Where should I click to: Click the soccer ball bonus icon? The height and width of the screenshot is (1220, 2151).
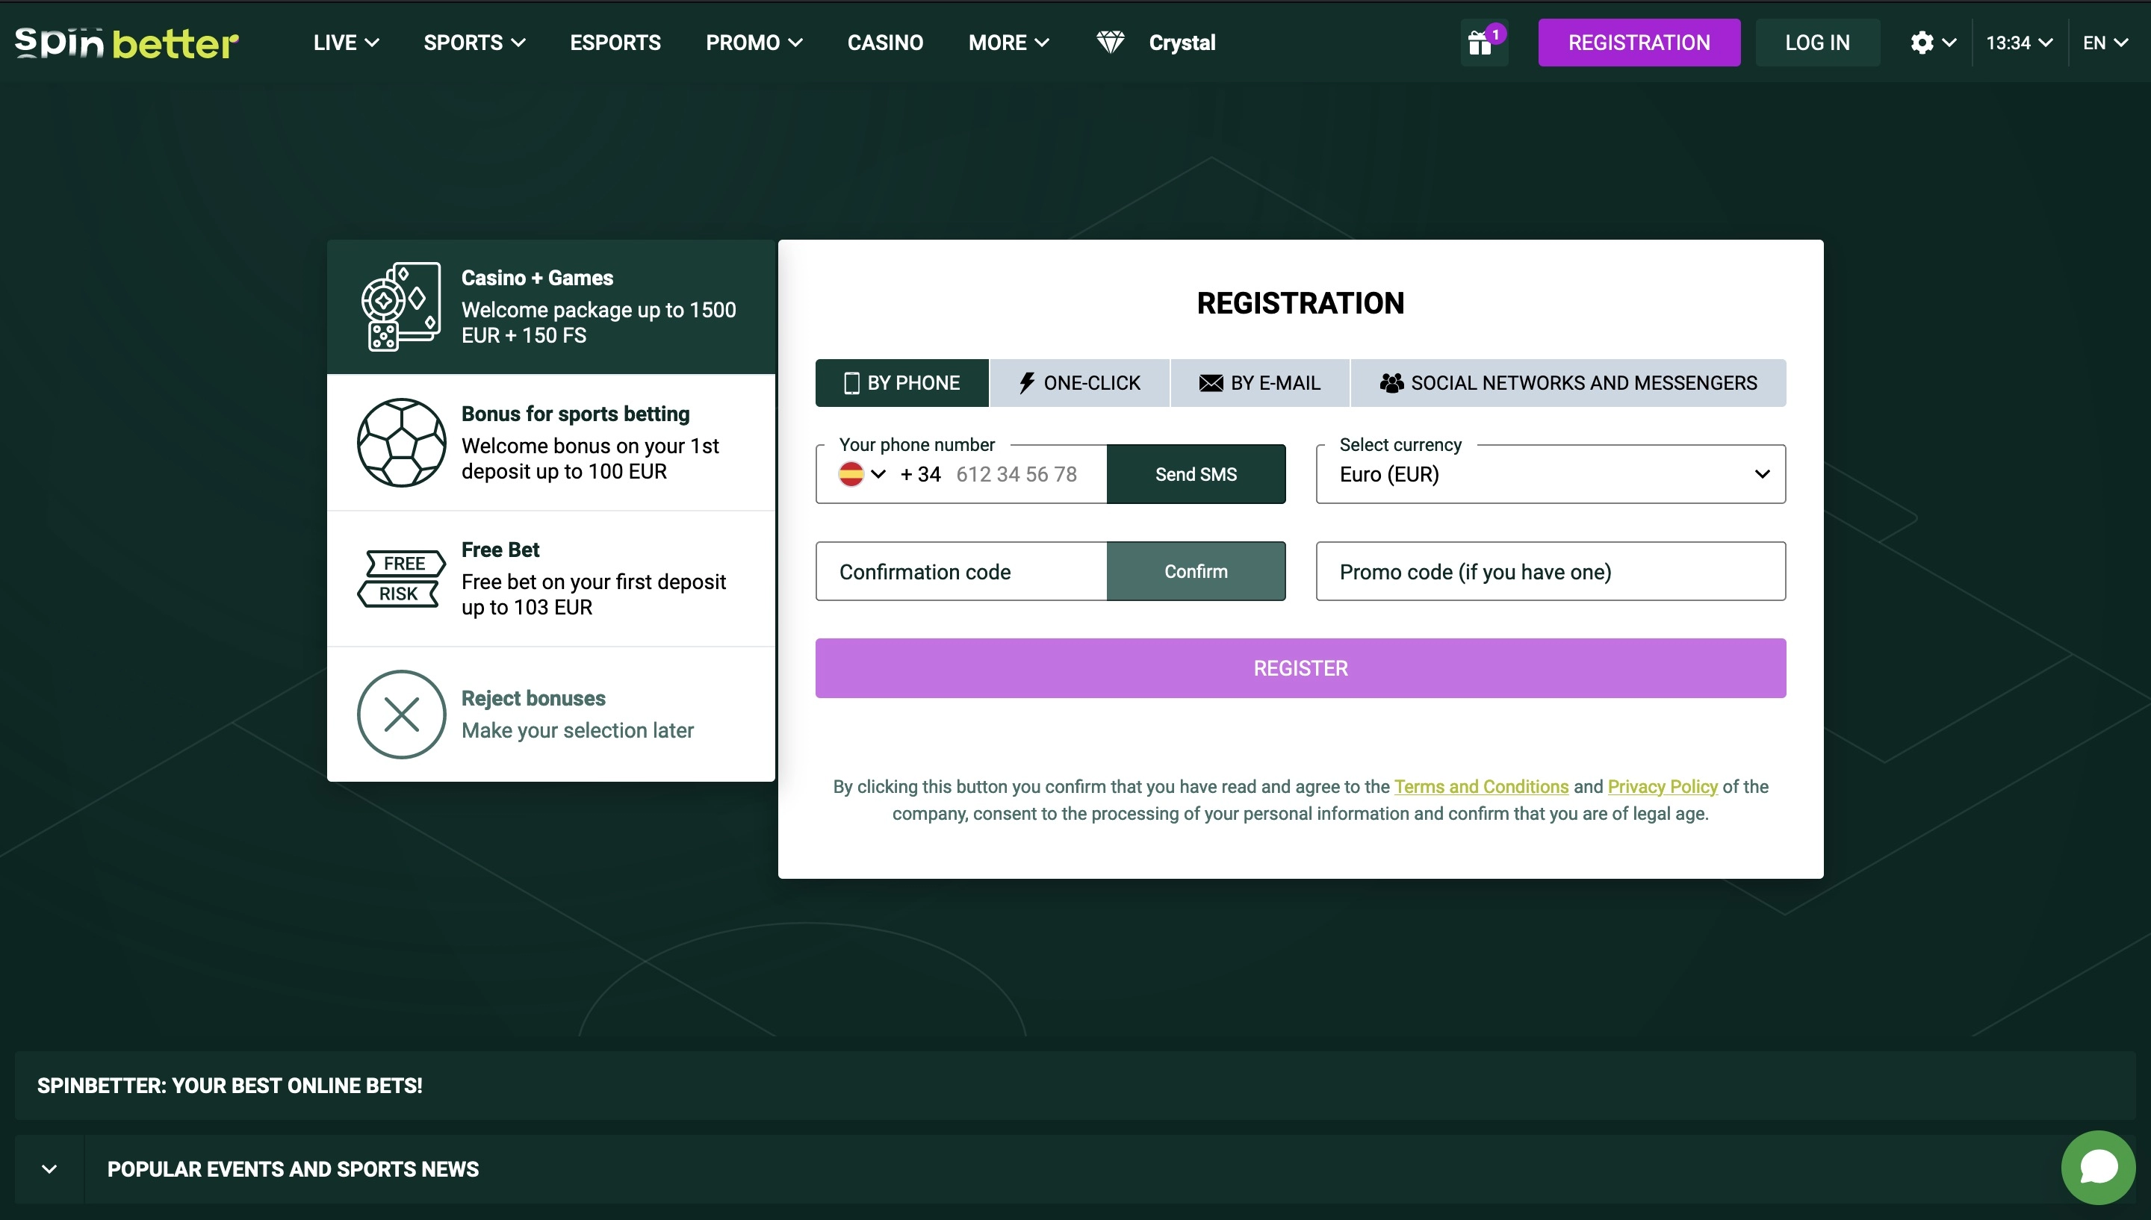pyautogui.click(x=401, y=443)
